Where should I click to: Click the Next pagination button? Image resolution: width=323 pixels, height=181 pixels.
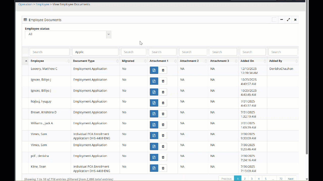pos(291,179)
